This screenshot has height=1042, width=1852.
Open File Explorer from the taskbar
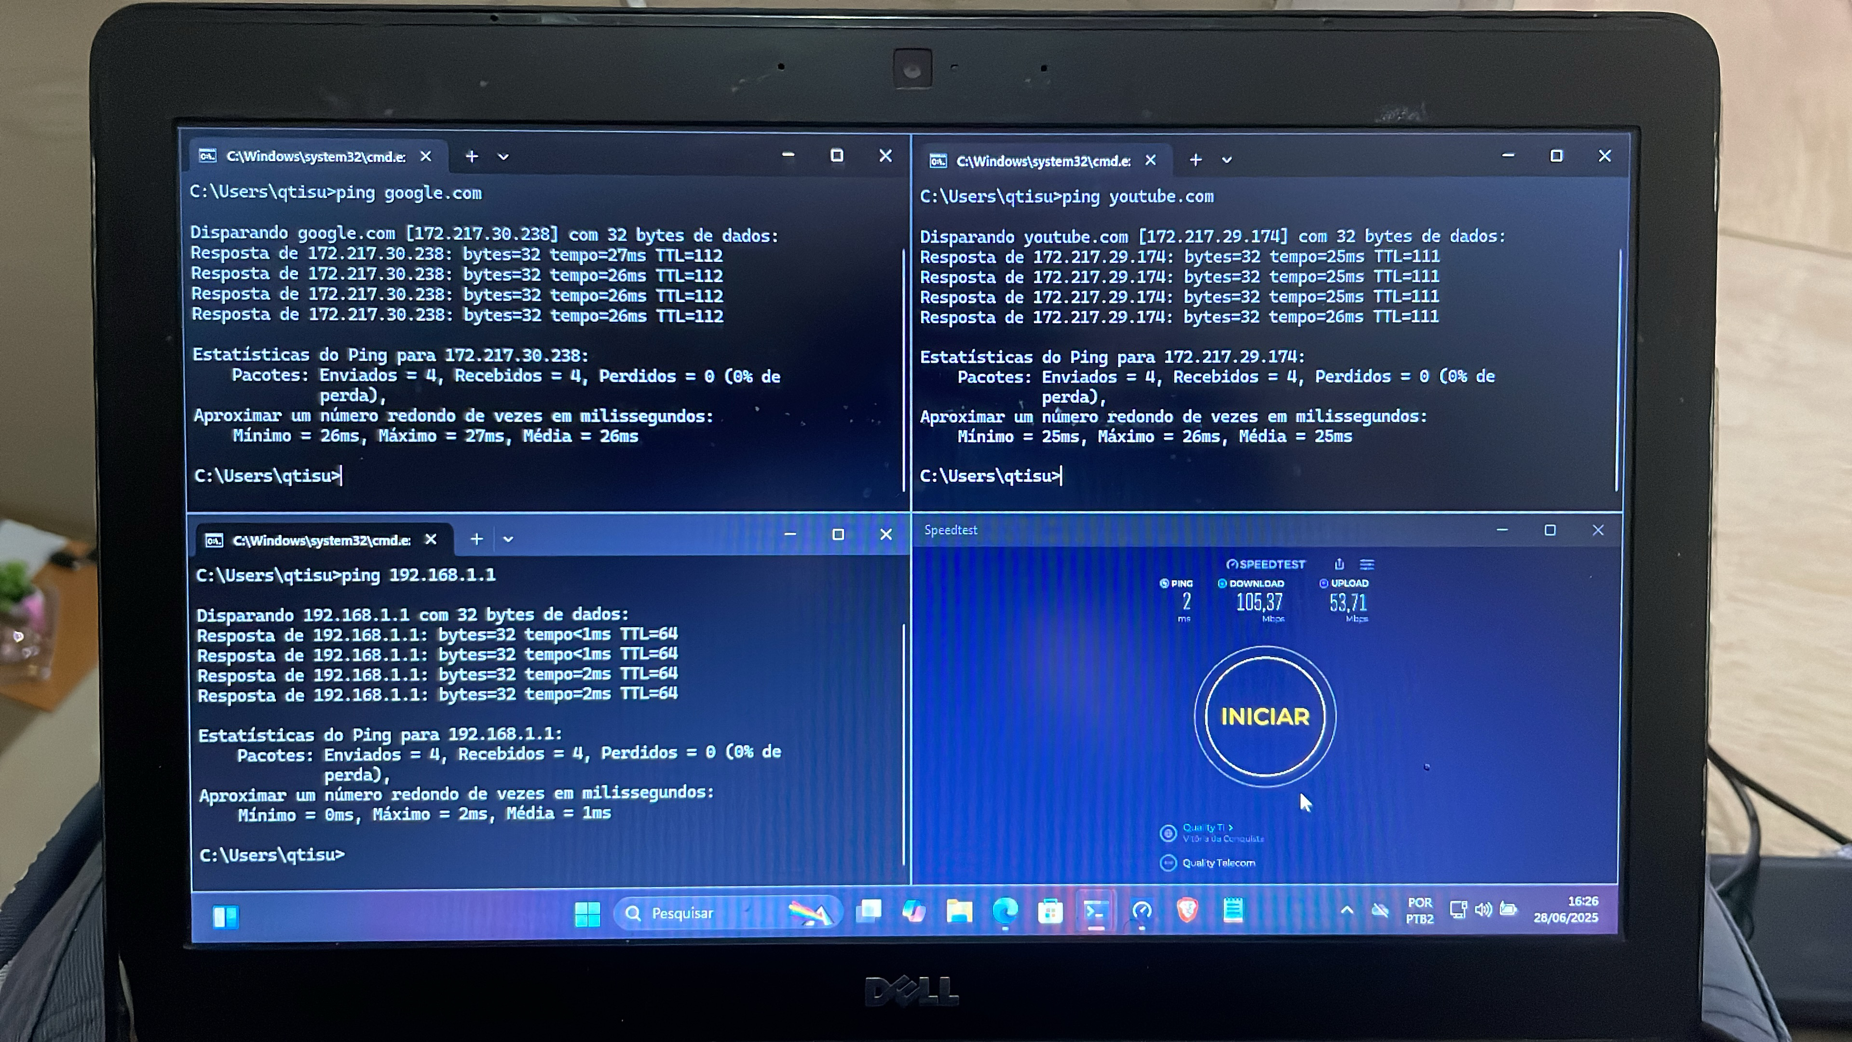pos(959,912)
